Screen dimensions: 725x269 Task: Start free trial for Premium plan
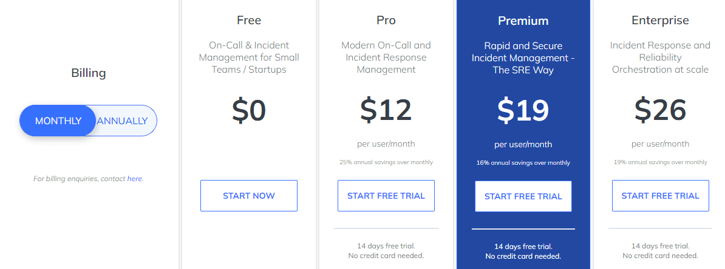coord(523,196)
